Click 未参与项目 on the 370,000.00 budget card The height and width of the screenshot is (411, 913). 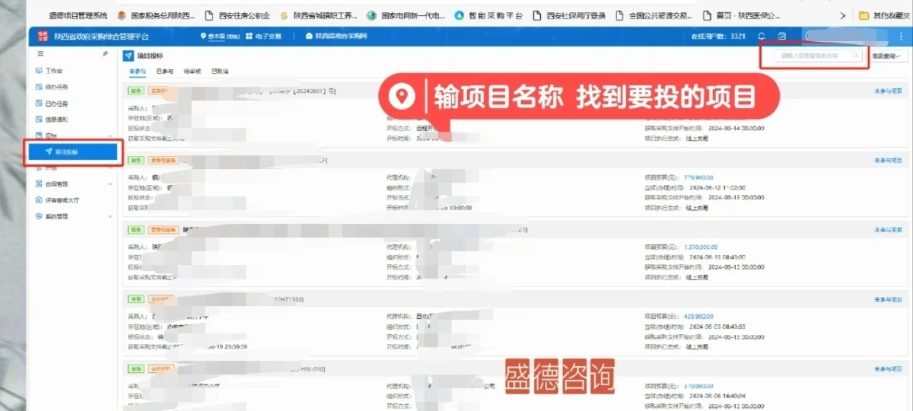tap(887, 369)
